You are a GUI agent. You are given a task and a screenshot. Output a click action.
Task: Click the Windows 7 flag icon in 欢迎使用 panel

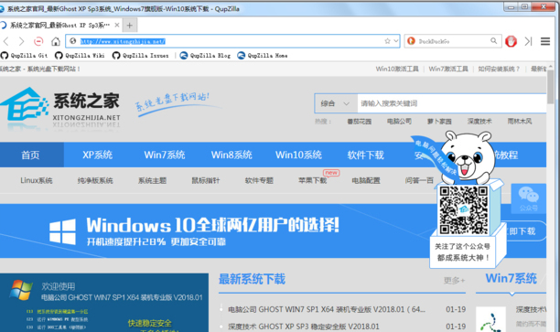click(x=21, y=290)
